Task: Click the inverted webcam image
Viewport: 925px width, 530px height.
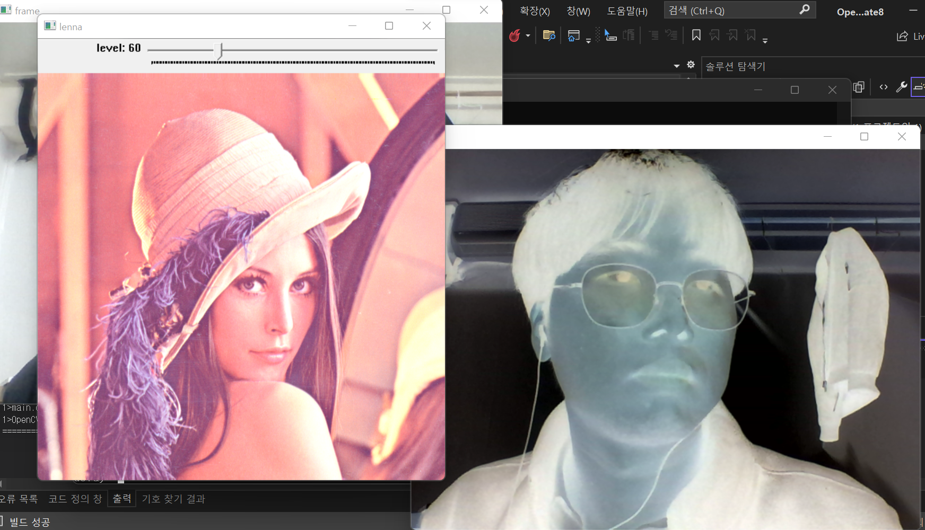Action: coord(682,339)
